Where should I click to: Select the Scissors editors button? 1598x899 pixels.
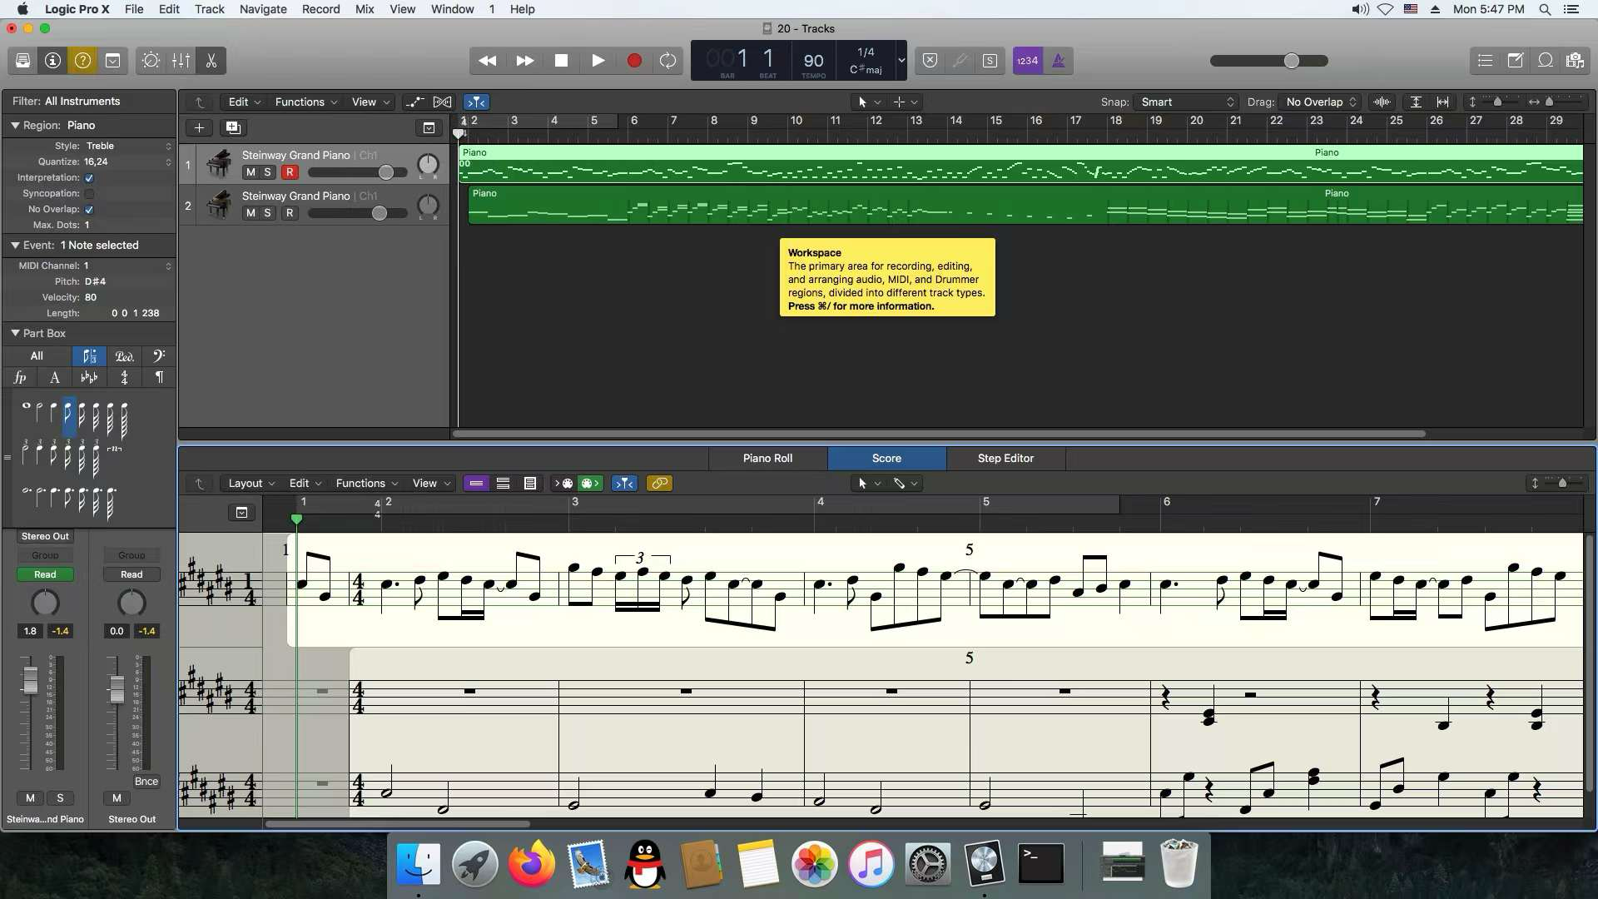tap(211, 61)
